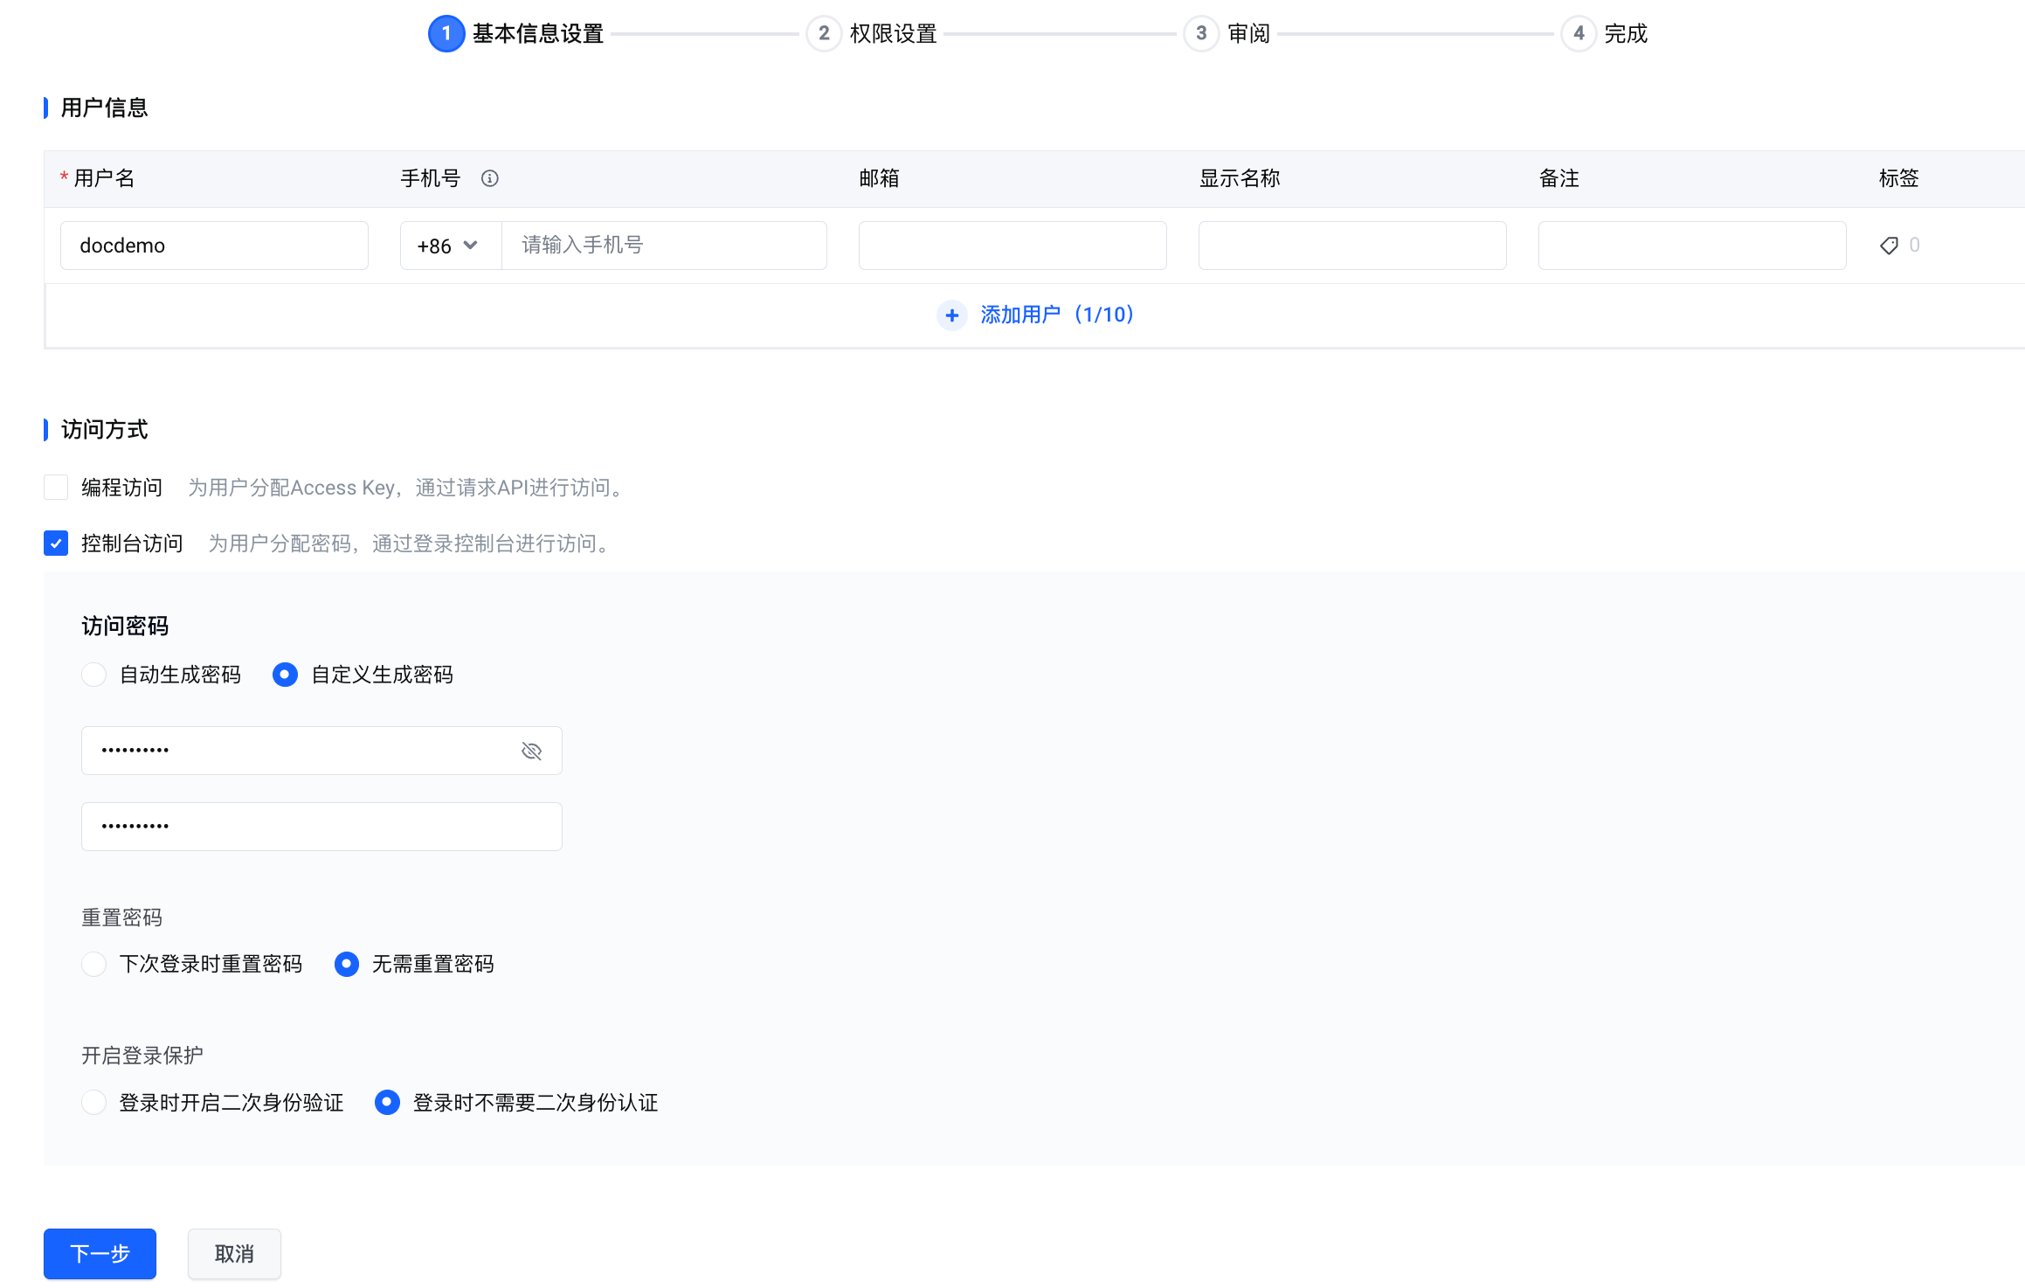
Task: Click the 下一步 button
Action: click(100, 1254)
